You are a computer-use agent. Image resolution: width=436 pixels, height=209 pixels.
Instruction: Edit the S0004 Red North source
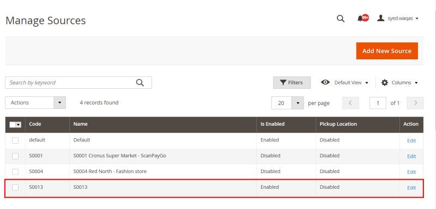click(411, 172)
